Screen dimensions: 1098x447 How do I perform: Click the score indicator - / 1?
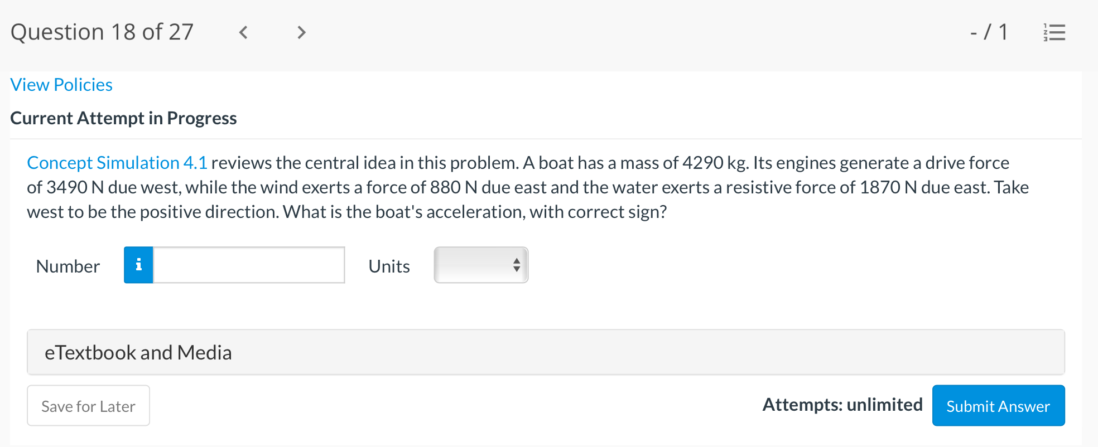point(989,32)
